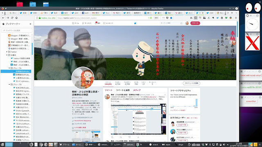Viewport: 262px width, 147px height.
Task: Select the ツイートと返信 timeline tab
Action: (123, 90)
